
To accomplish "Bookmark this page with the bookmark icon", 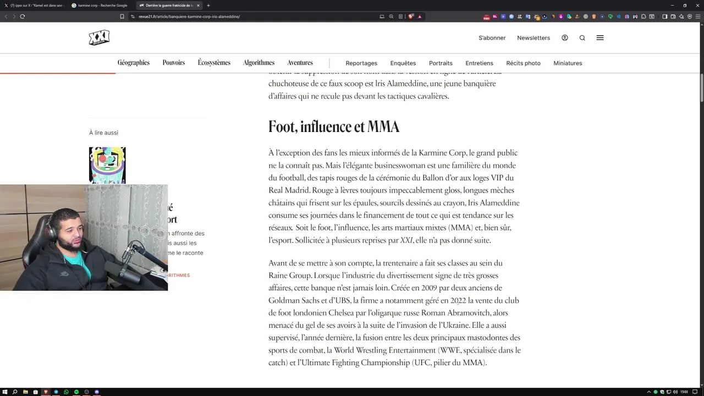I will [122, 16].
